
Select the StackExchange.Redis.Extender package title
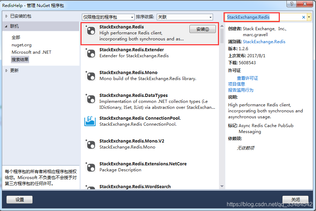point(131,50)
